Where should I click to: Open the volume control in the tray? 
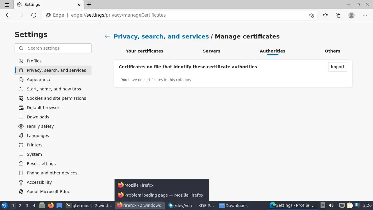pos(331,205)
